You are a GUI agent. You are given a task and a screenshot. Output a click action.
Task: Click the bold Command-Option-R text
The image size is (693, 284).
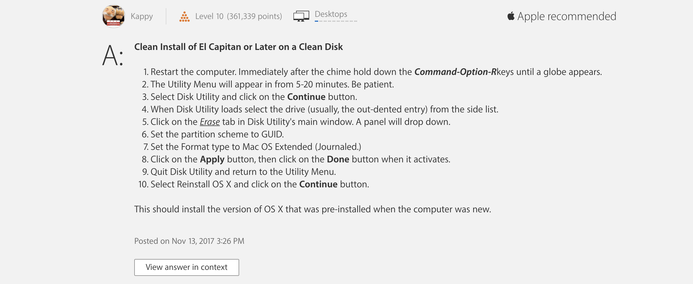click(455, 72)
